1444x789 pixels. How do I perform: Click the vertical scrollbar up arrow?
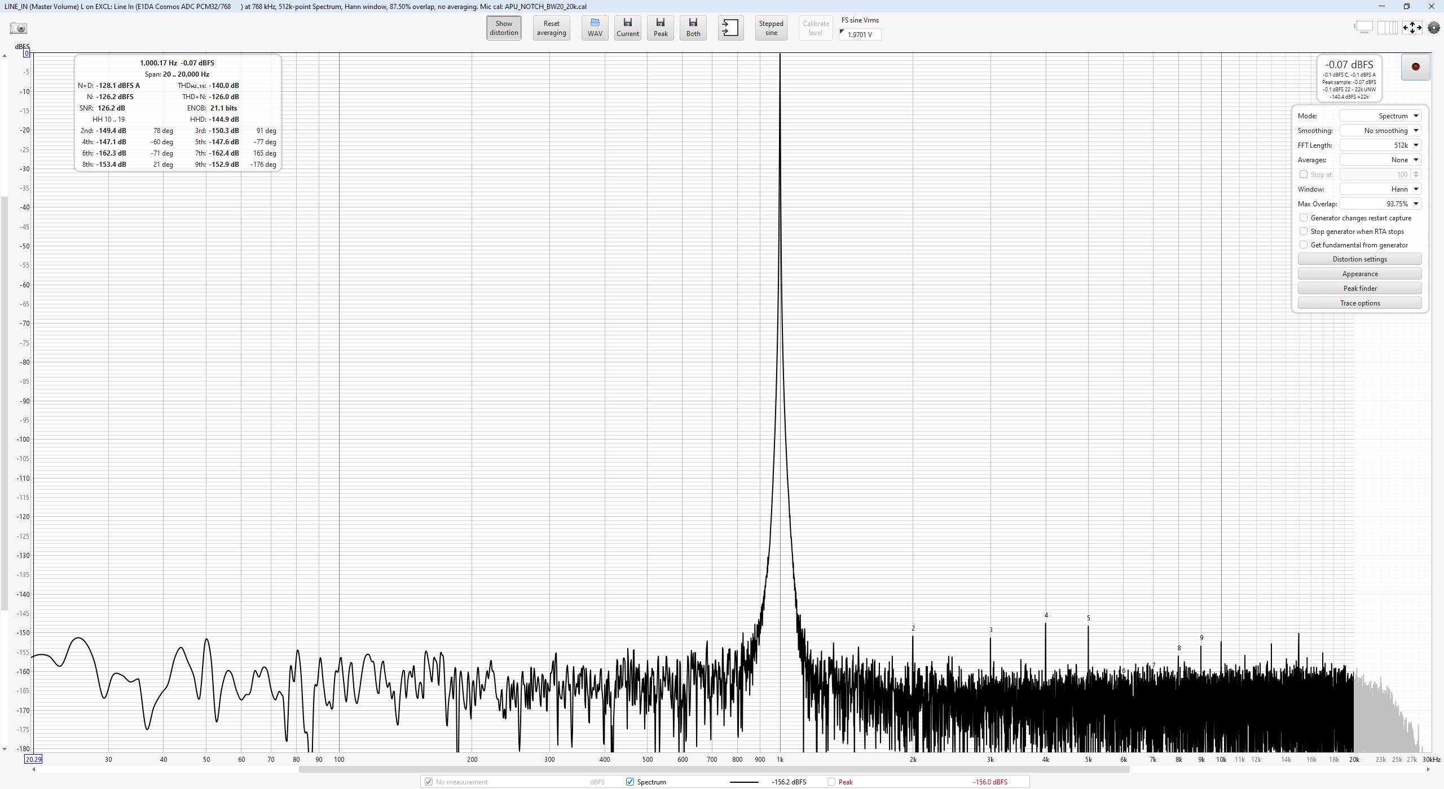pyautogui.click(x=5, y=56)
